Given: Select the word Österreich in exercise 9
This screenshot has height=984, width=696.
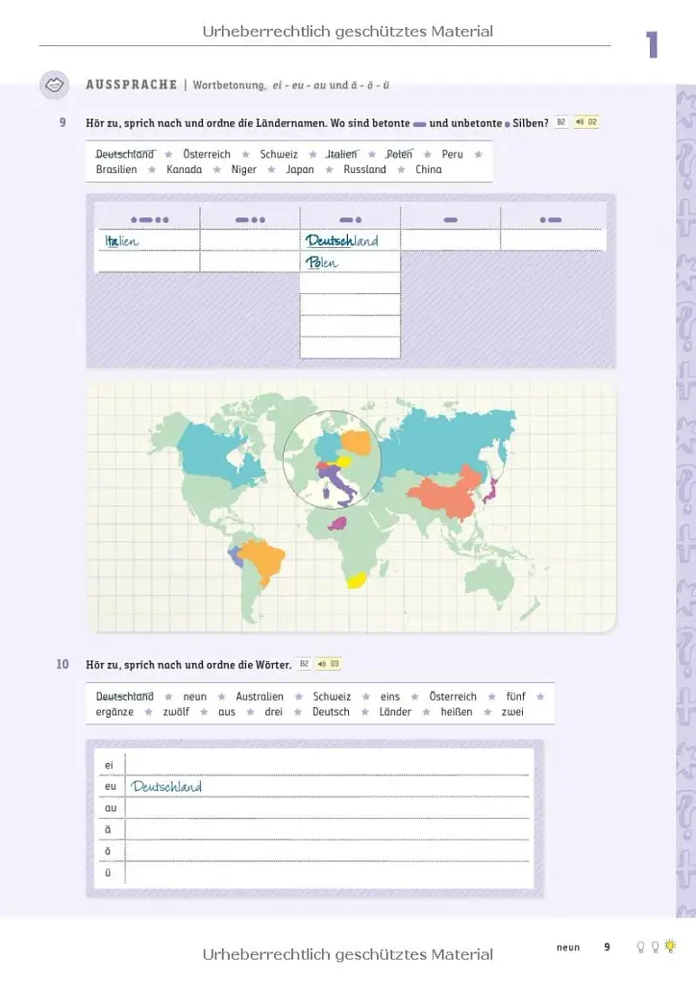Looking at the screenshot, I should 207,155.
